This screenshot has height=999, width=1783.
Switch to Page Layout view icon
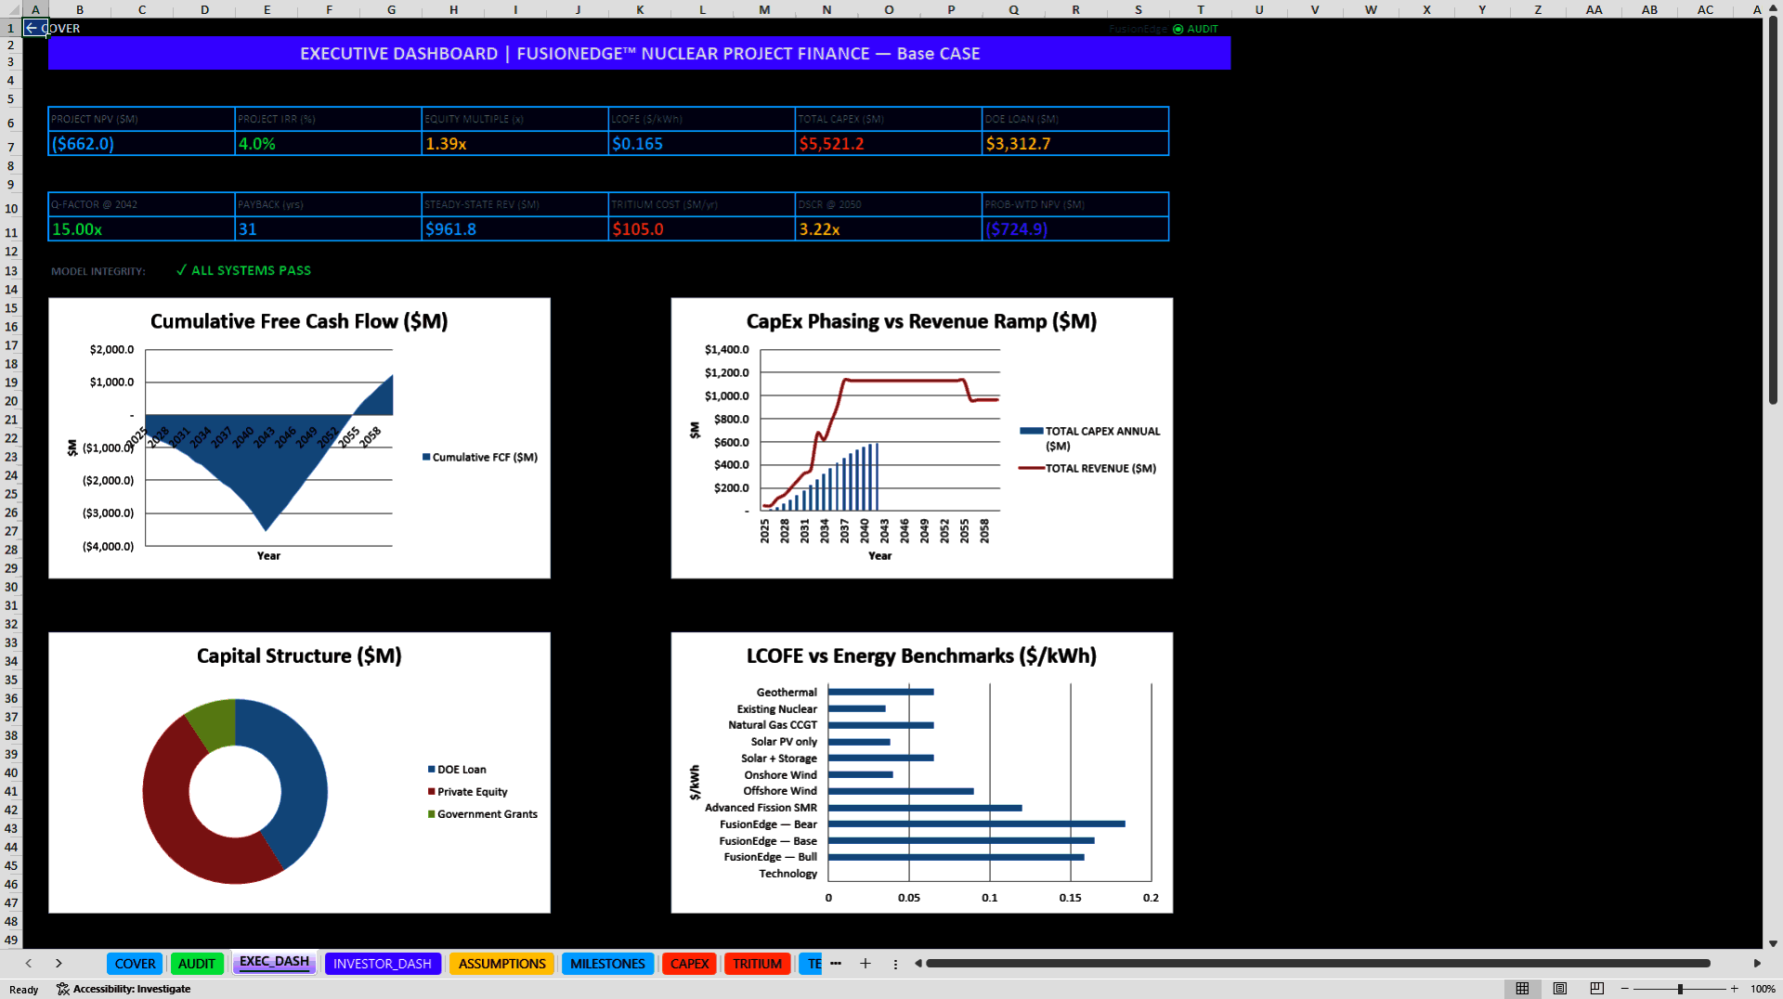click(x=1560, y=989)
